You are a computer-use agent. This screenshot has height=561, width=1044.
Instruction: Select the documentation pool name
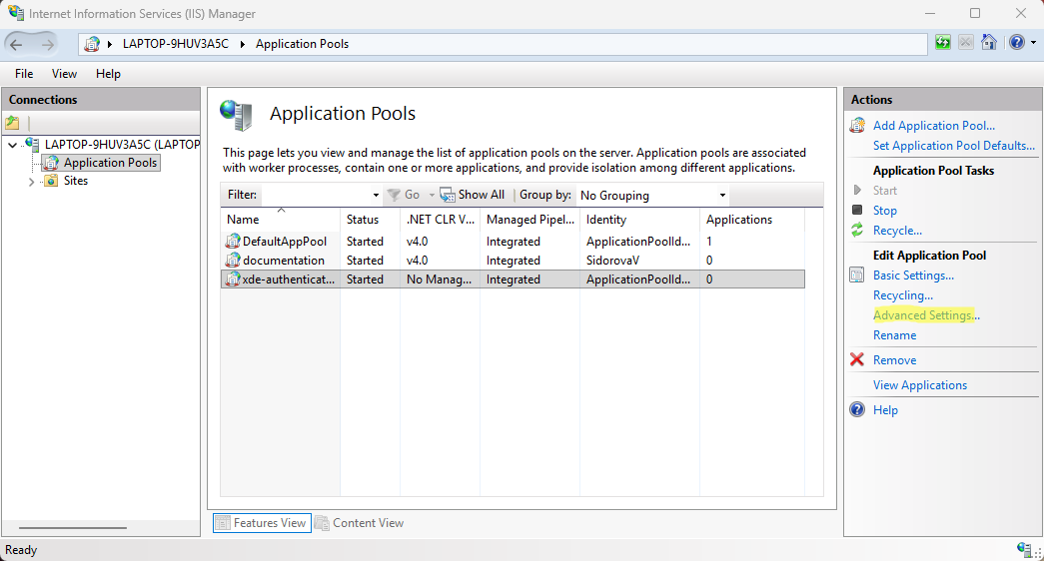tap(283, 261)
